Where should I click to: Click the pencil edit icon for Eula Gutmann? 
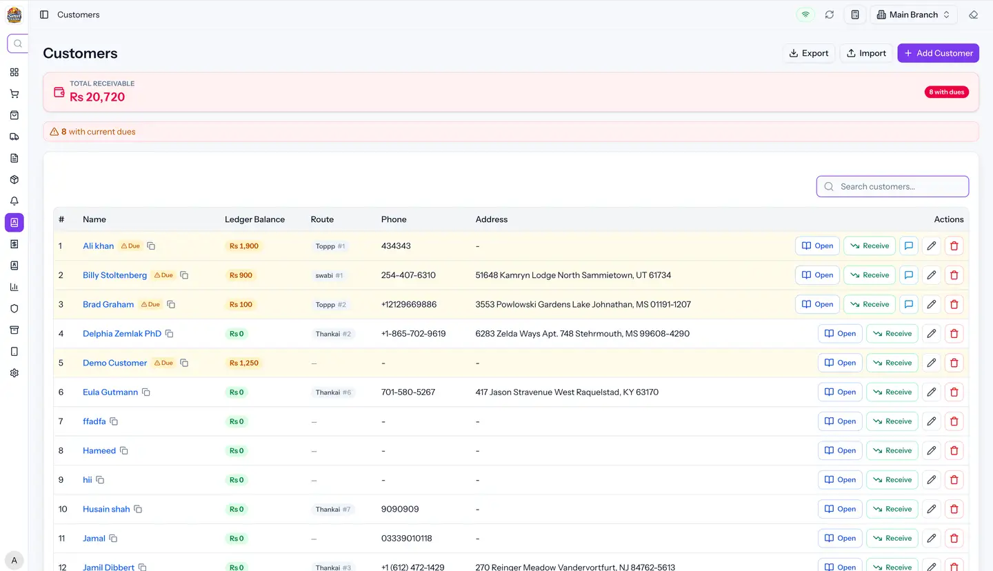click(932, 392)
